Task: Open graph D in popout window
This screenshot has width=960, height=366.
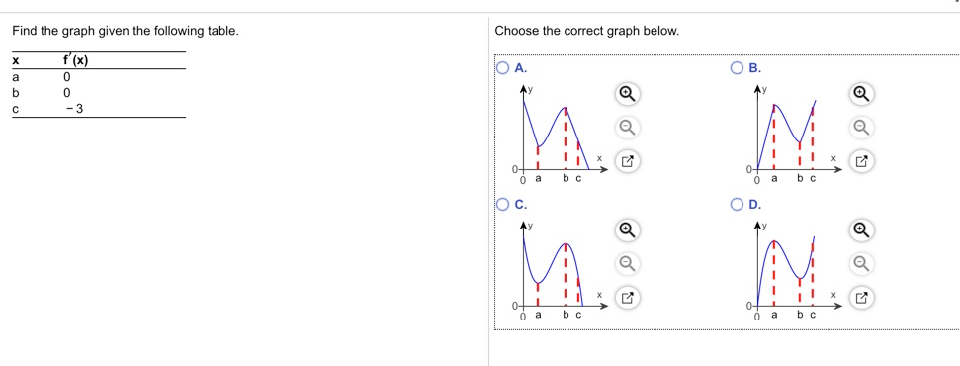Action: pyautogui.click(x=860, y=299)
